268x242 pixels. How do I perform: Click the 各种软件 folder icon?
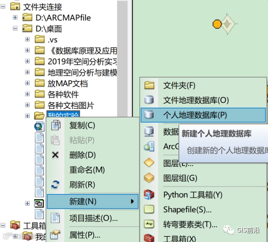point(40,94)
